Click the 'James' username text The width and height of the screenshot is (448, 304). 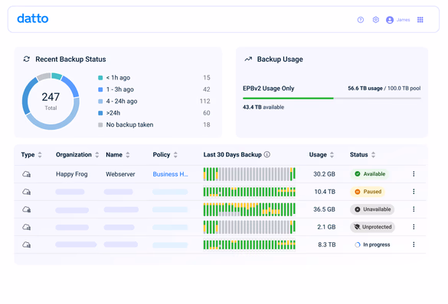[403, 20]
